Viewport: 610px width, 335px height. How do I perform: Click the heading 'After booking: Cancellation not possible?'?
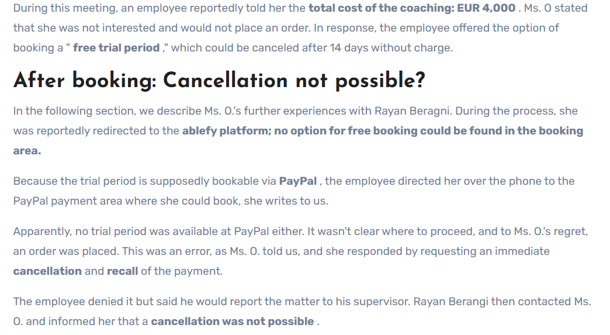[220, 81]
